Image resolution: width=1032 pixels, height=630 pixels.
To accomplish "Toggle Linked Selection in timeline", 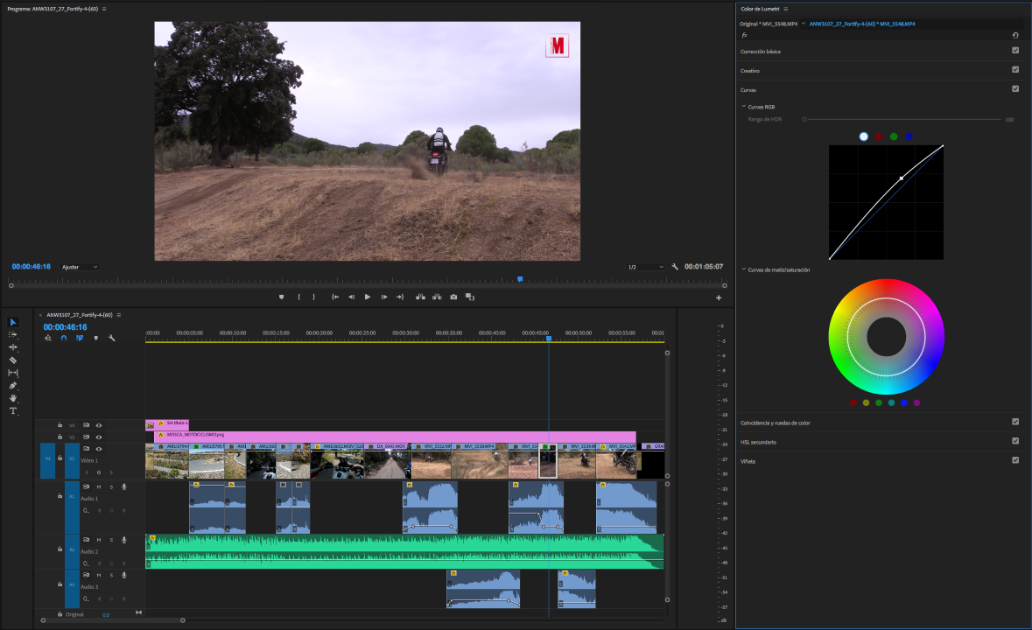I will (80, 338).
